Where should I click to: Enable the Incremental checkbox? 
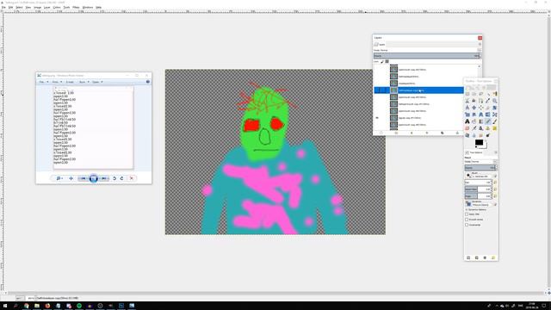[467, 225]
